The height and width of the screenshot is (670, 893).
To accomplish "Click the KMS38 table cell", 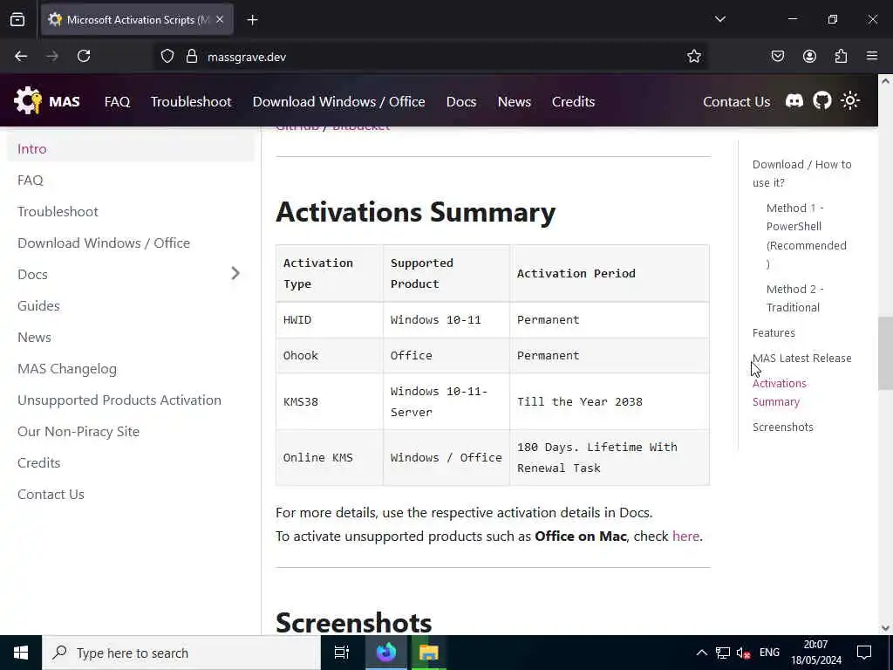I will [x=329, y=401].
